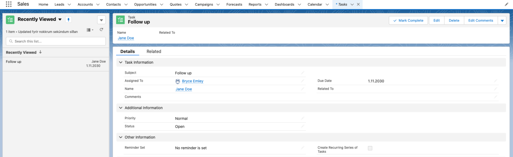513x157 pixels.
Task: Click the Status value Open
Action: click(x=180, y=127)
